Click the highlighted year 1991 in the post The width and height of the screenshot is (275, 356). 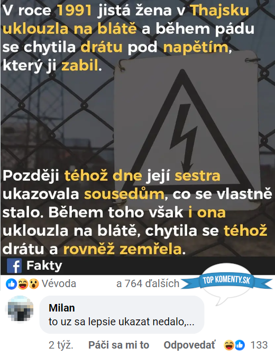pos(75,11)
